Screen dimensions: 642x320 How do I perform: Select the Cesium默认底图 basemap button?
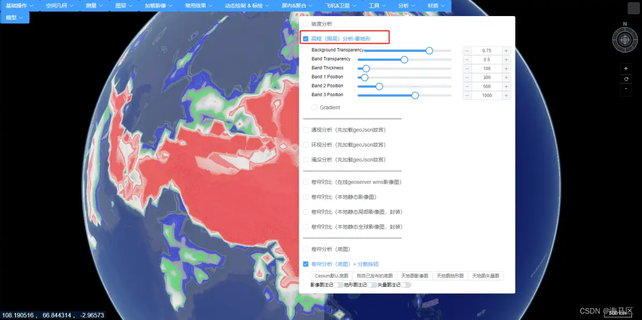point(332,276)
